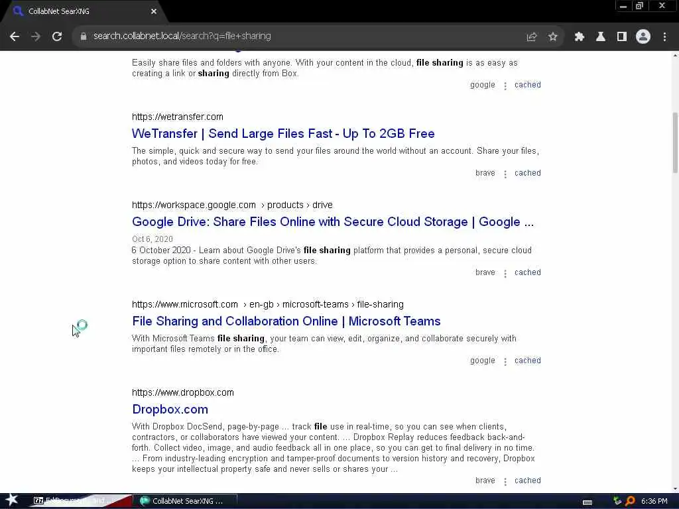Open the Extensions puzzle icon

(580, 37)
